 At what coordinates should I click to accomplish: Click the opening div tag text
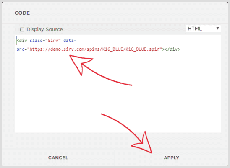click(22, 41)
